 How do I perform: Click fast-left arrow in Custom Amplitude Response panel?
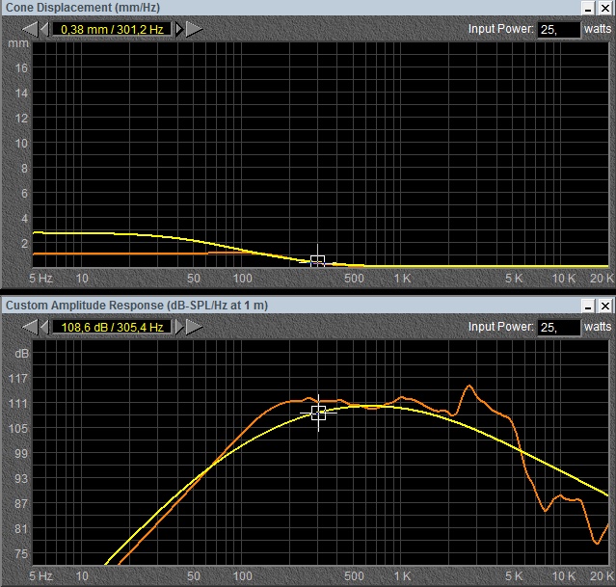pyautogui.click(x=30, y=327)
